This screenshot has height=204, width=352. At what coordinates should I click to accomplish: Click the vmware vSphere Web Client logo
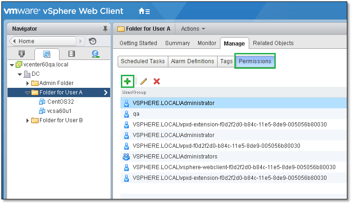click(x=64, y=11)
